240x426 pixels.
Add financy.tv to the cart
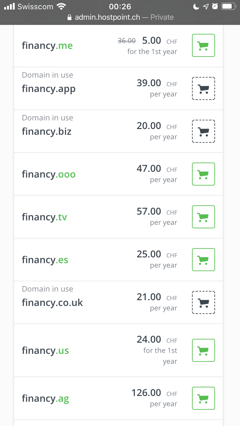203,217
